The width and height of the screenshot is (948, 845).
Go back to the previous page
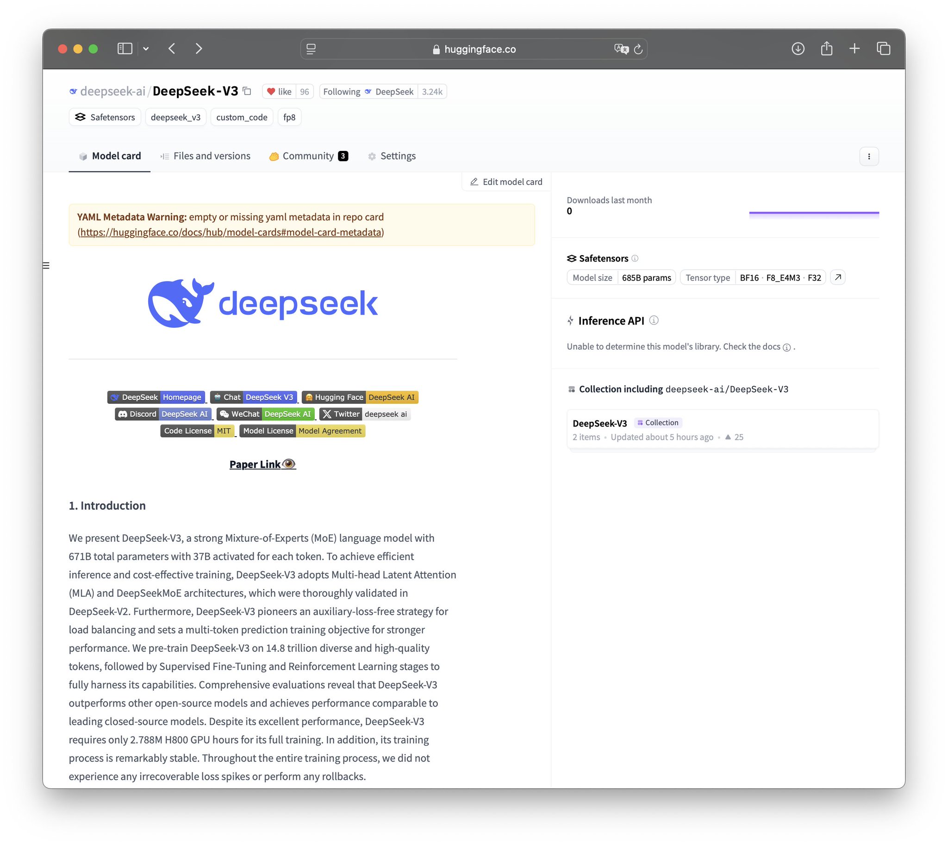[x=172, y=49]
